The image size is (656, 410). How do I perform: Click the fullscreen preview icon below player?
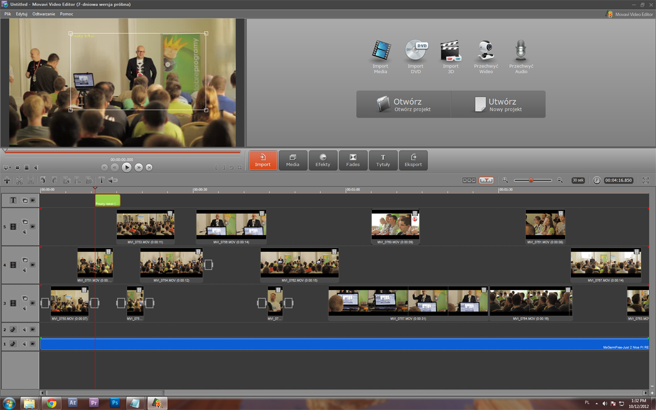pos(17,168)
